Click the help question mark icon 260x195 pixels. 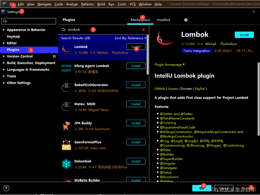[6, 188]
